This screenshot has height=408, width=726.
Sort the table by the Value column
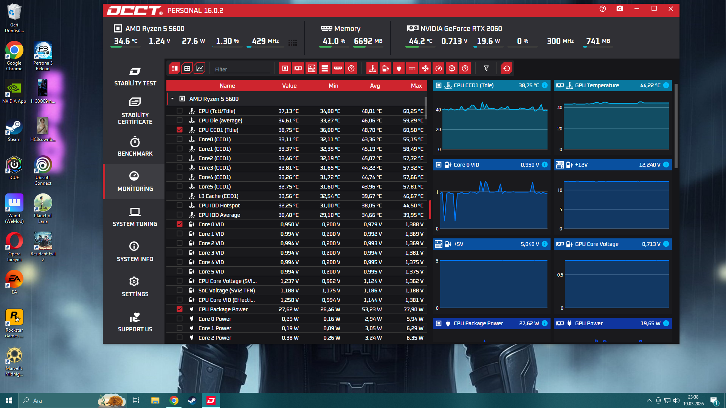(x=289, y=86)
